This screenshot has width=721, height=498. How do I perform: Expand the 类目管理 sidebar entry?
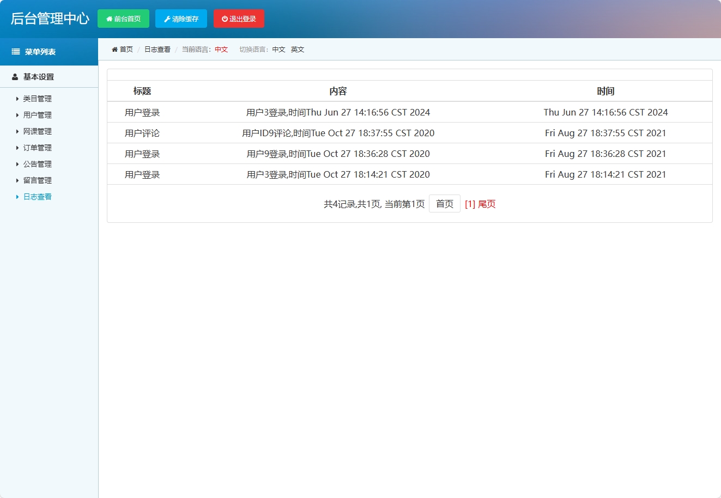coord(37,99)
